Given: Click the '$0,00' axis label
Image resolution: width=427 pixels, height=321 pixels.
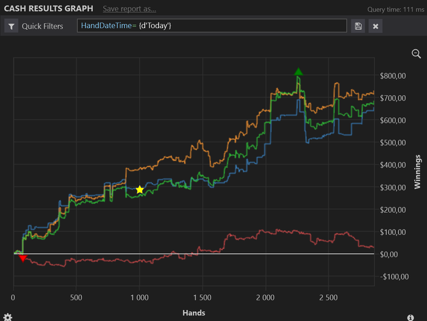Looking at the screenshot, I should point(389,254).
